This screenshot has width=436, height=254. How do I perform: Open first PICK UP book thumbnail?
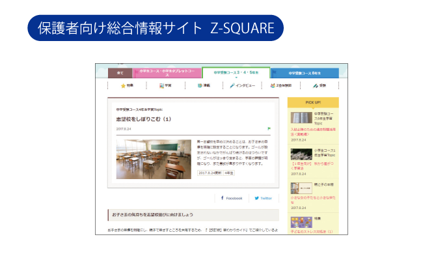pyautogui.click(x=301, y=117)
